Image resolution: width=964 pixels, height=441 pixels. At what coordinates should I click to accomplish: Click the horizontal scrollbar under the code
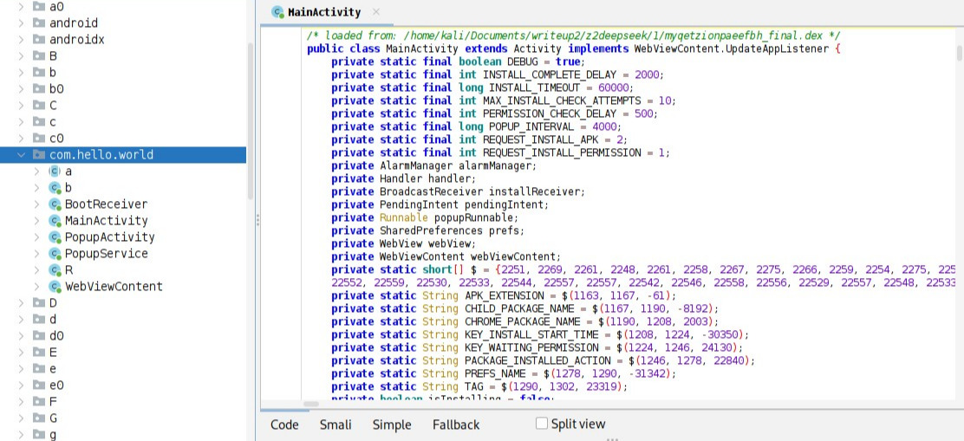[x=312, y=403]
